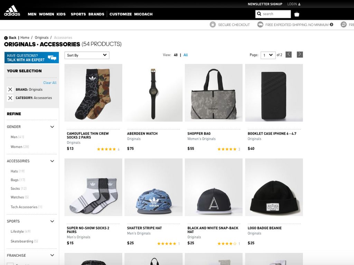
Task: Open the Sort By dropdown
Action: [87, 55]
